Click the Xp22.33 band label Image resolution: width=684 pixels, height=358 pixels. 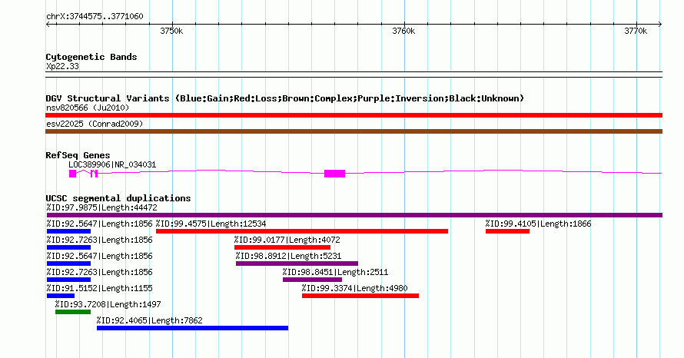62,67
